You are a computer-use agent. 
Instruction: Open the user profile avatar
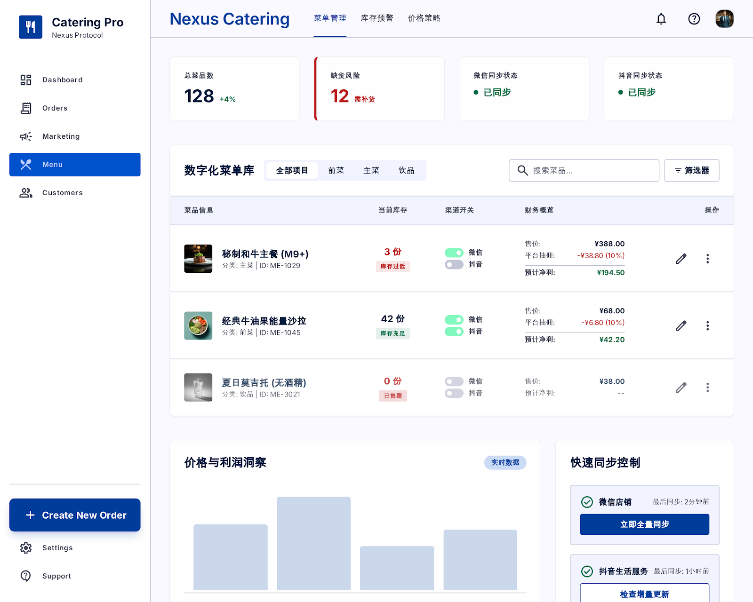click(x=725, y=19)
